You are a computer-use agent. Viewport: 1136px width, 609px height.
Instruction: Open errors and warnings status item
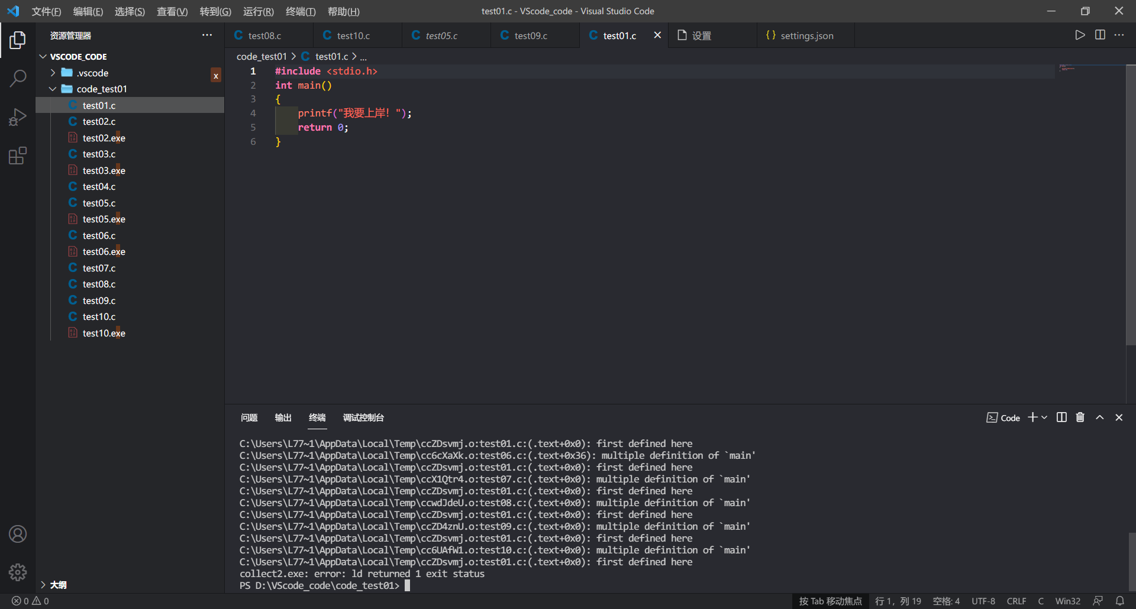(x=31, y=601)
